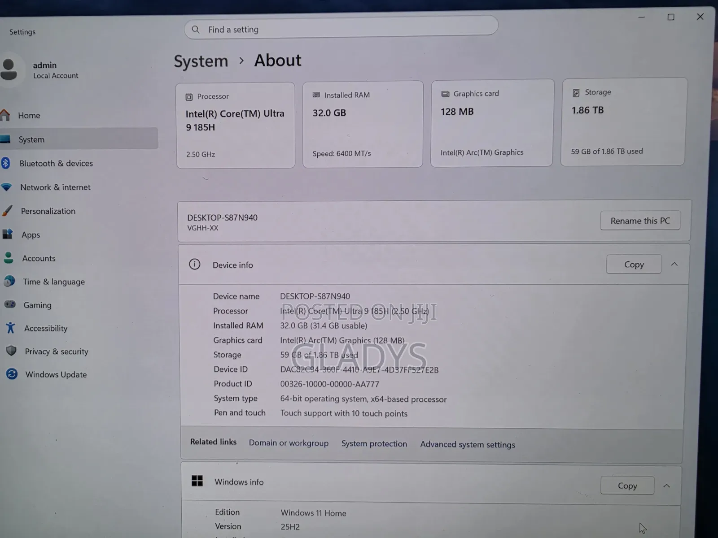The width and height of the screenshot is (718, 538).
Task: Click the Graphics card icon
Action: point(445,94)
